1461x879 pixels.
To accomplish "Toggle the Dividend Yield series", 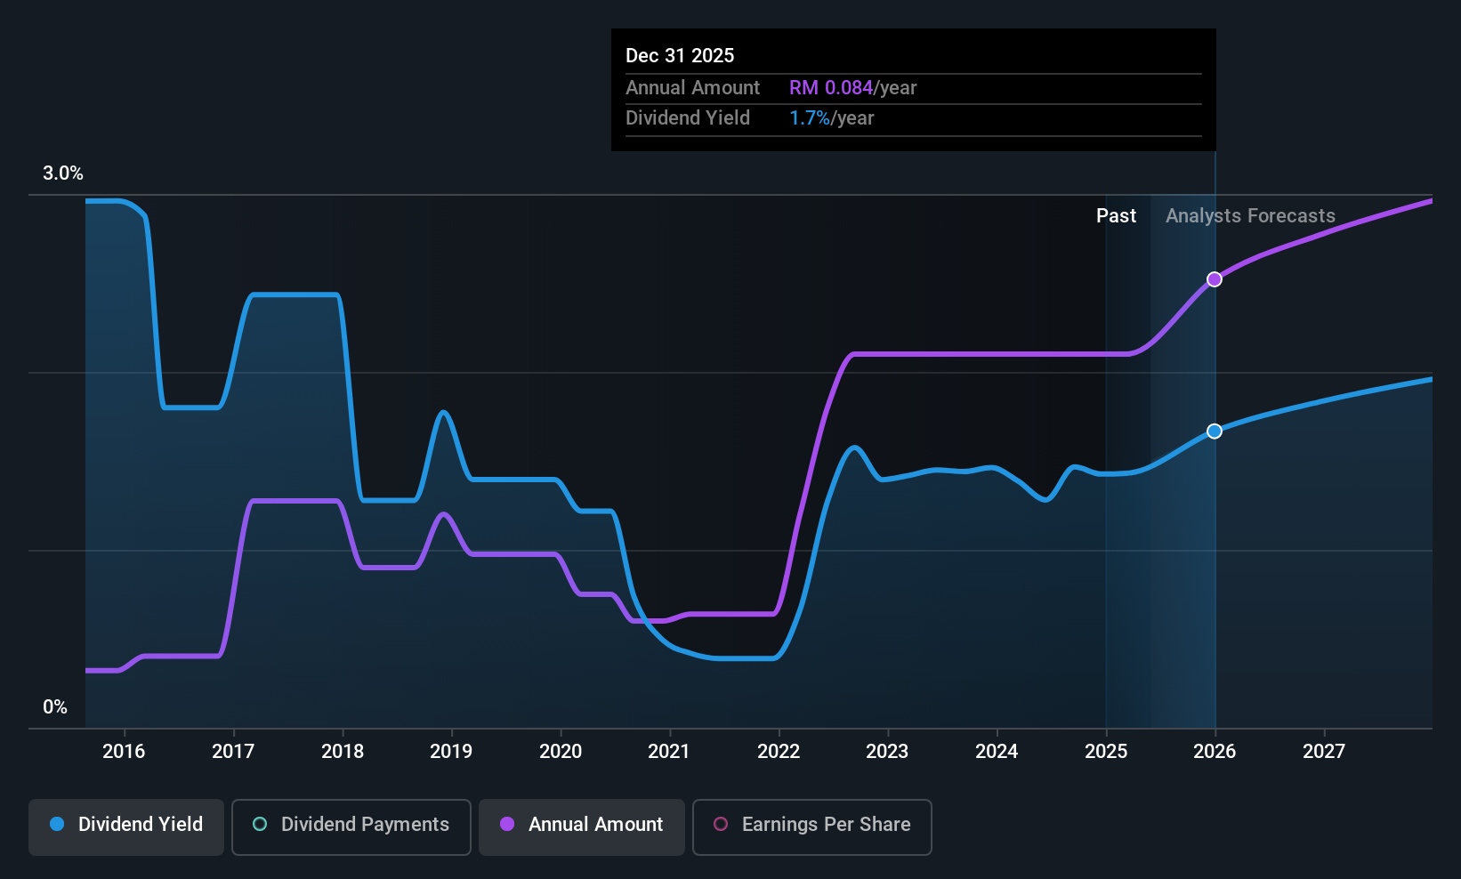I will point(126,827).
